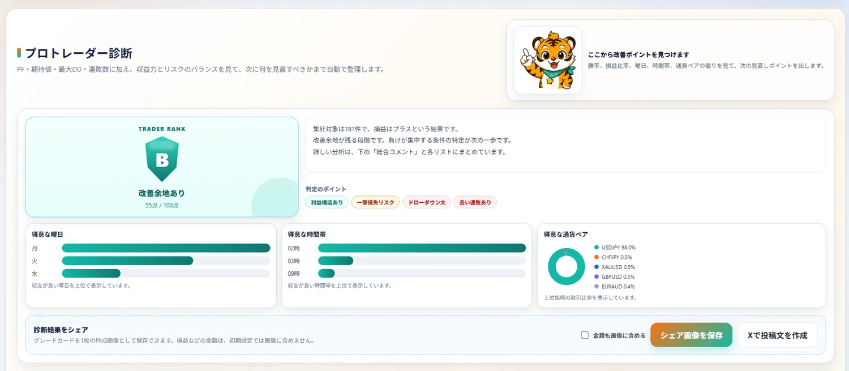Click the 得意な通貨ペア card title
Image resolution: width=849 pixels, height=371 pixels.
[566, 234]
